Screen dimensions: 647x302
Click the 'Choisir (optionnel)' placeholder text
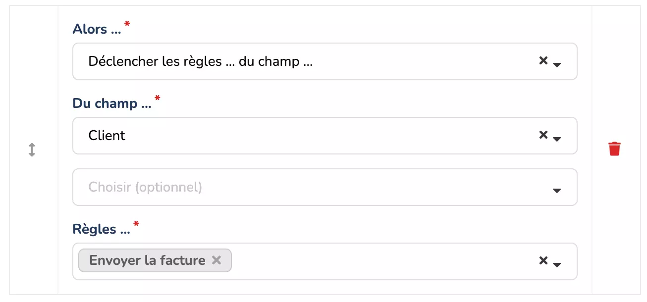click(x=145, y=187)
